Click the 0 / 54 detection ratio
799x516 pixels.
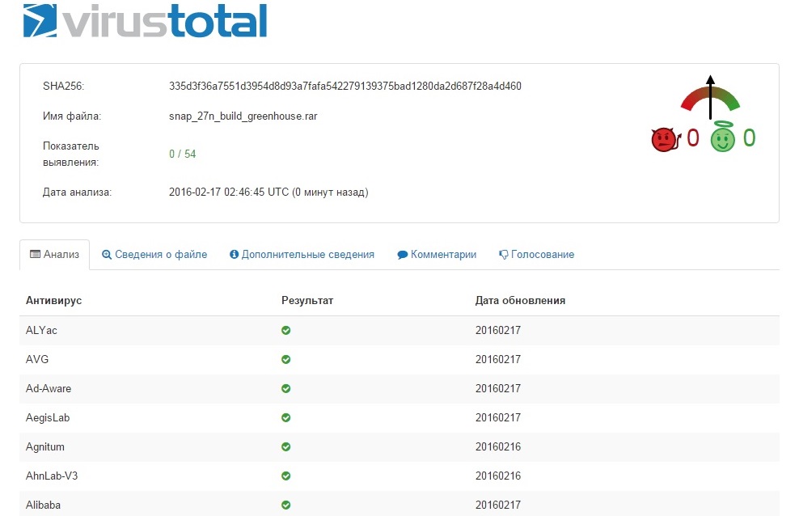pyautogui.click(x=183, y=154)
